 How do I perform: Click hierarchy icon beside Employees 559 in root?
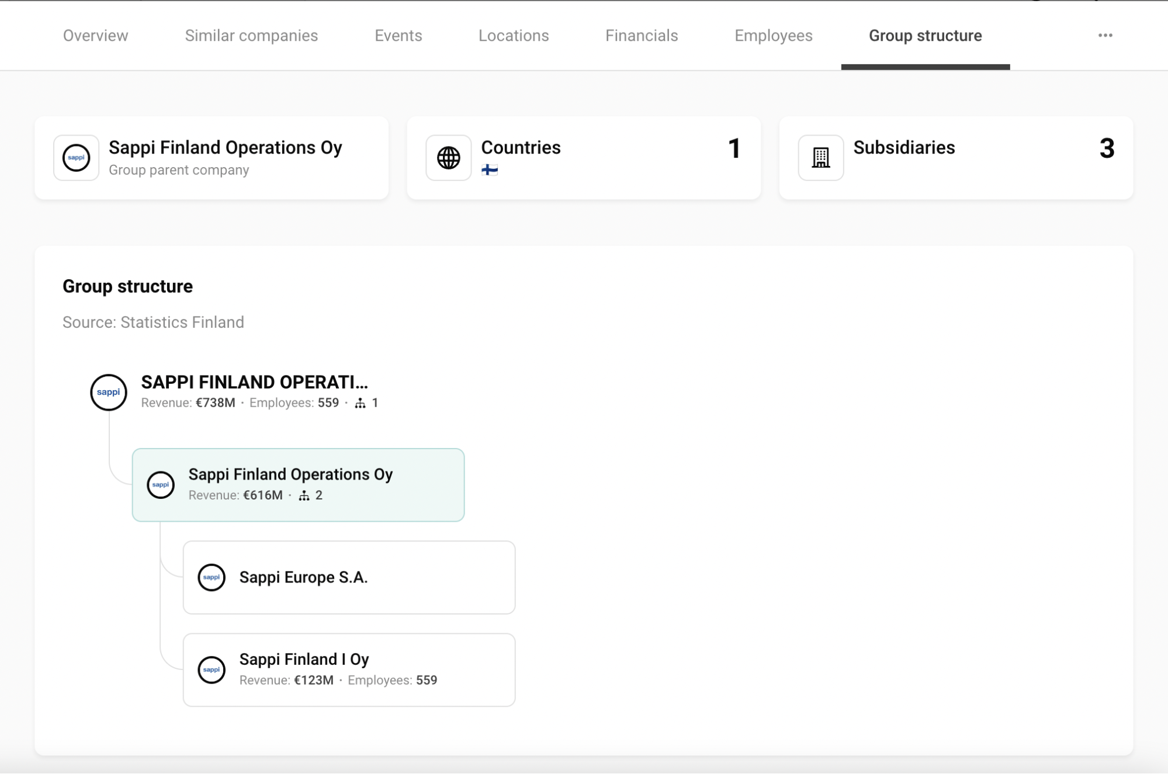tap(360, 403)
